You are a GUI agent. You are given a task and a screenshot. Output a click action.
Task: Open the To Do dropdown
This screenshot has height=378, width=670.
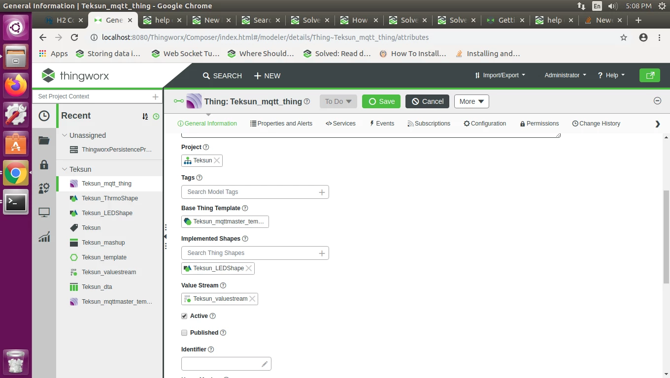(x=338, y=101)
